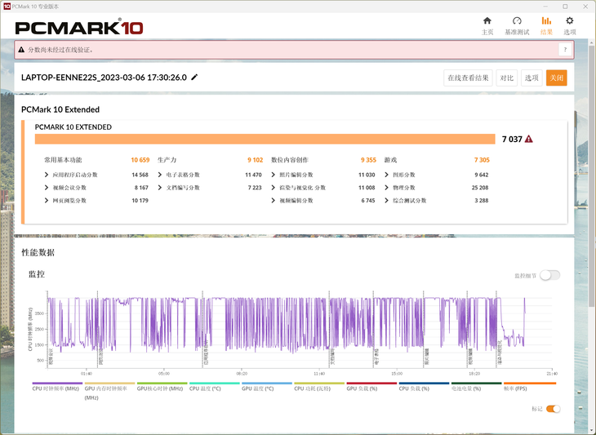Expand 图形分数 row
The image size is (596, 435).
click(x=386, y=175)
